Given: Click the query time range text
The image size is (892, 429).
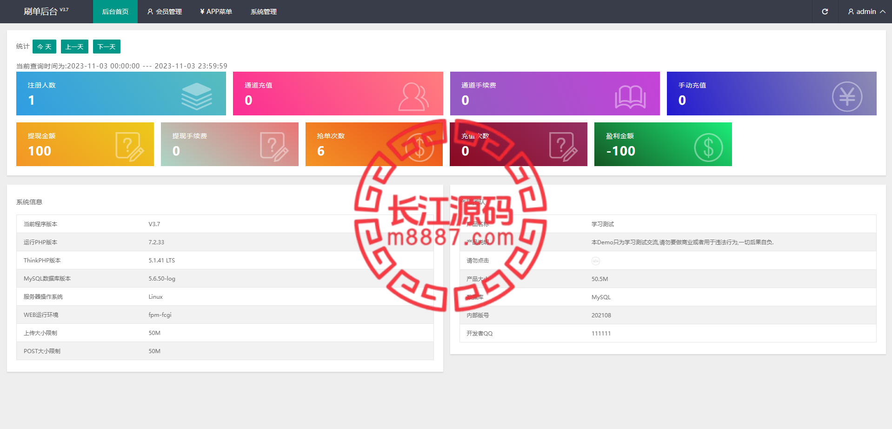Looking at the screenshot, I should (x=122, y=66).
